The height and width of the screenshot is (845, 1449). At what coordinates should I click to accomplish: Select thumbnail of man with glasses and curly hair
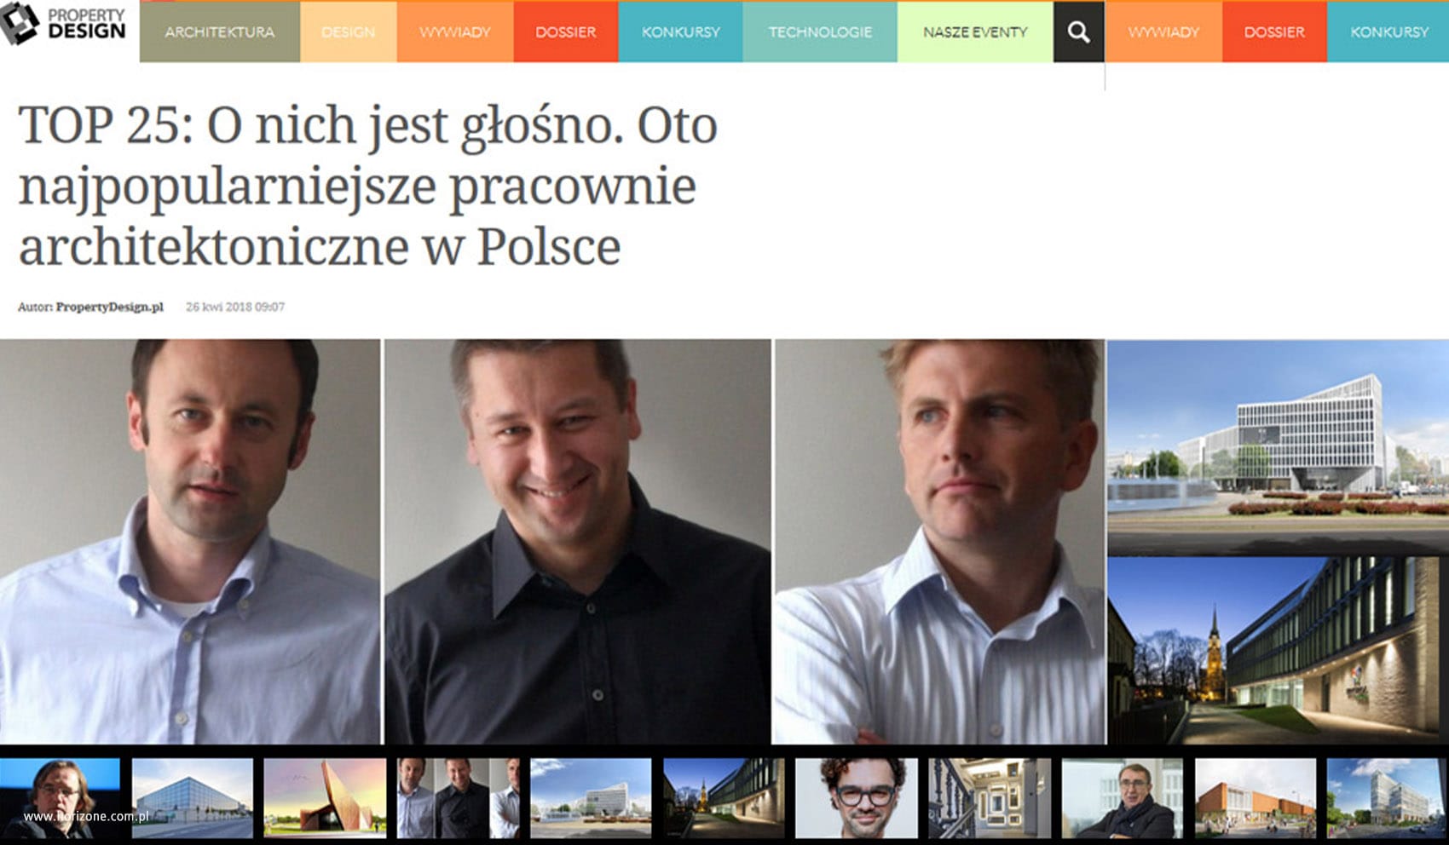tap(857, 798)
